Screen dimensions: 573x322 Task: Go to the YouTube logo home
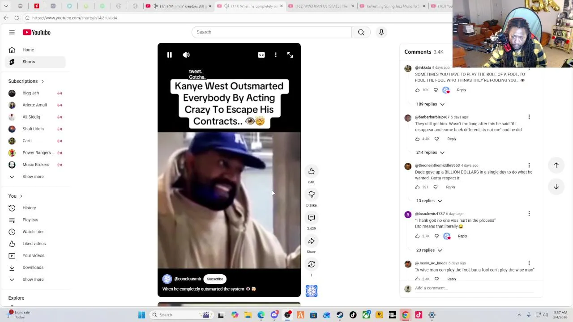(x=37, y=32)
